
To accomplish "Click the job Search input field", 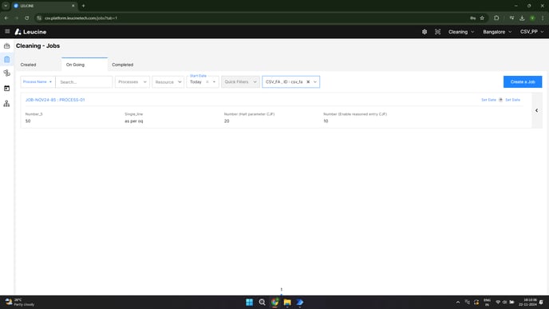I will 84,82.
